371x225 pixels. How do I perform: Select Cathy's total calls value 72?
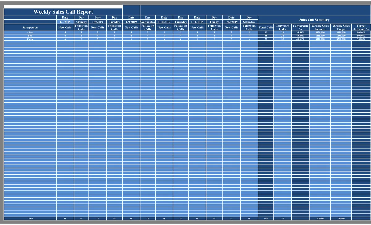[x=266, y=39]
